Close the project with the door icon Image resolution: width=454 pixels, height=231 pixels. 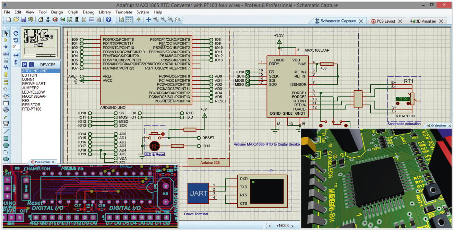coord(31,19)
